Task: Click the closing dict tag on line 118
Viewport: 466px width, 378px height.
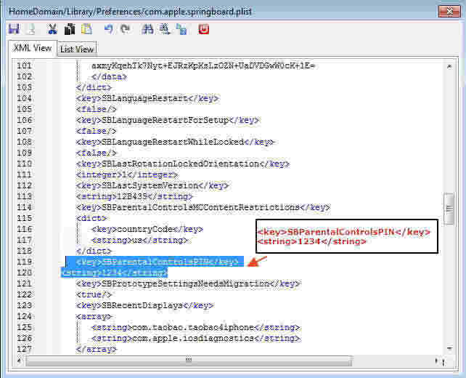Action: [94, 251]
